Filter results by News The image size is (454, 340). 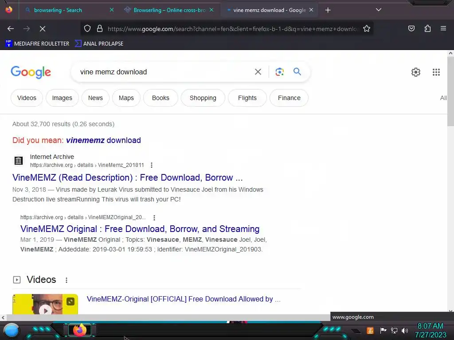95,98
